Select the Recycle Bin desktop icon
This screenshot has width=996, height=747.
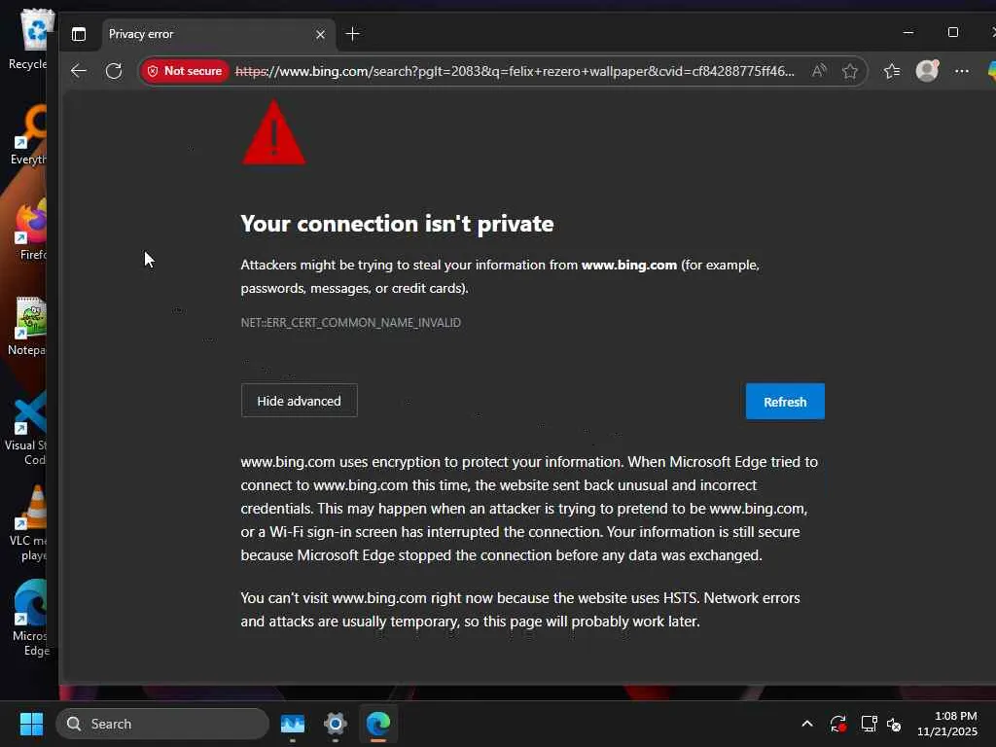point(29,39)
